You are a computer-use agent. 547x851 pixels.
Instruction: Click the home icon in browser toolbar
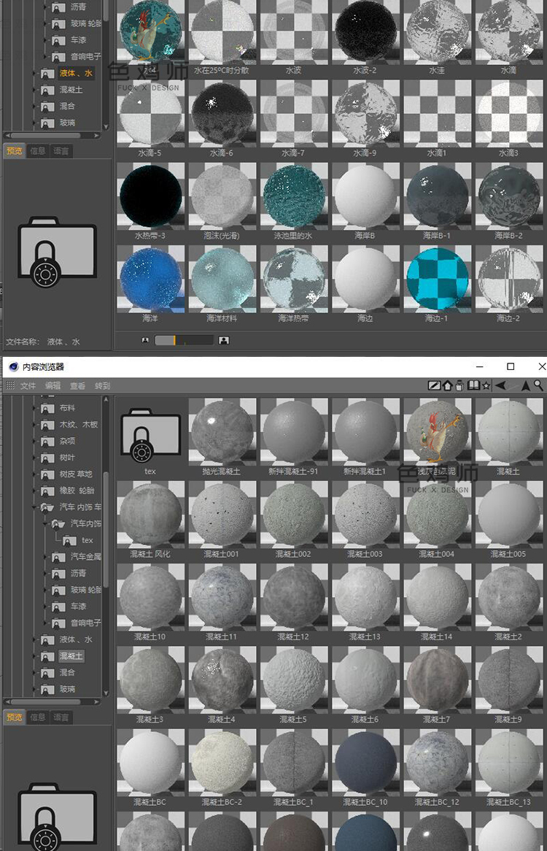[447, 385]
